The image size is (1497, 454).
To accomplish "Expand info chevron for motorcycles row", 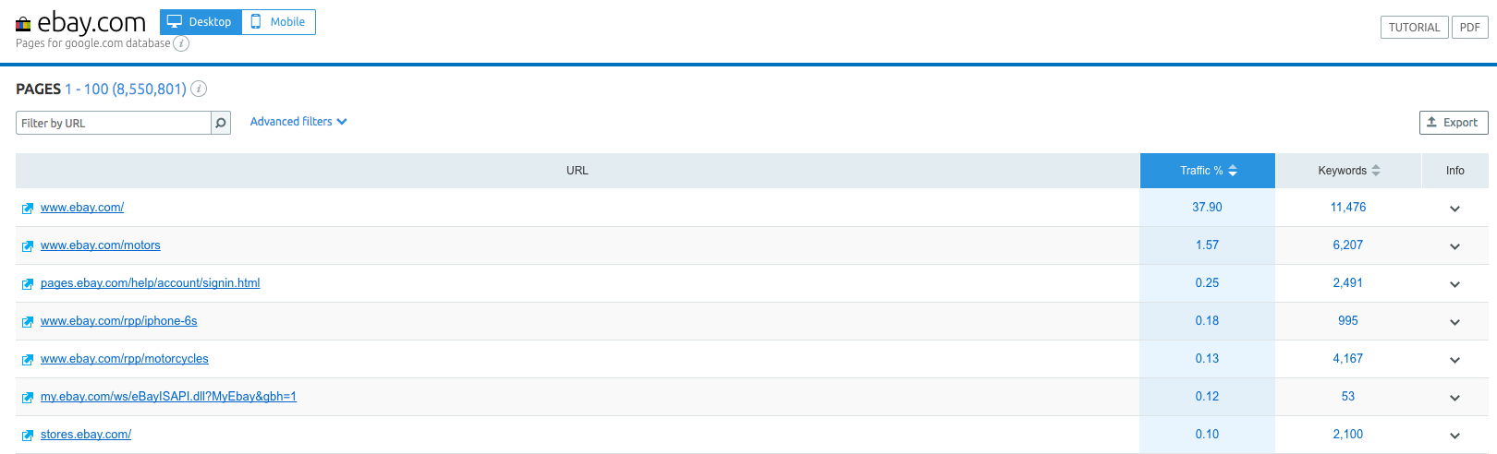I will pyautogui.click(x=1454, y=360).
